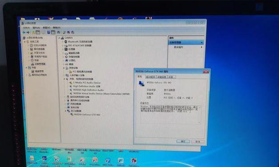Select NVIDIA GeForce GTX 960 under display adapters
This screenshot has height=167, width=279.
pyautogui.click(x=87, y=115)
